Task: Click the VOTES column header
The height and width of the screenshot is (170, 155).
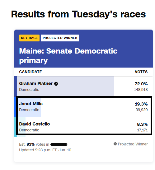Action: coord(141,72)
